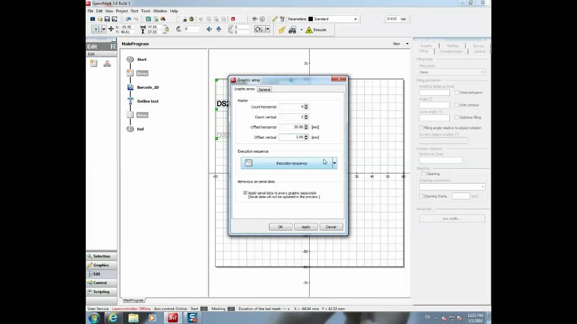The image size is (577, 324).
Task: Click Cancel in Graphic array dialog
Action: click(331, 227)
